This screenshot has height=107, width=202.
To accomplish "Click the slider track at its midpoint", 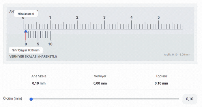I will pos(104,99).
